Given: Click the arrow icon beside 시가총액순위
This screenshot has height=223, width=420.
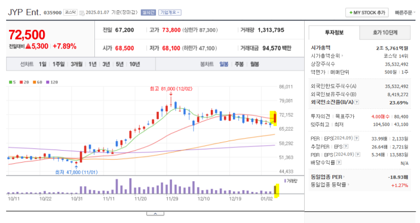Looking at the screenshot, I should pos(343,56).
